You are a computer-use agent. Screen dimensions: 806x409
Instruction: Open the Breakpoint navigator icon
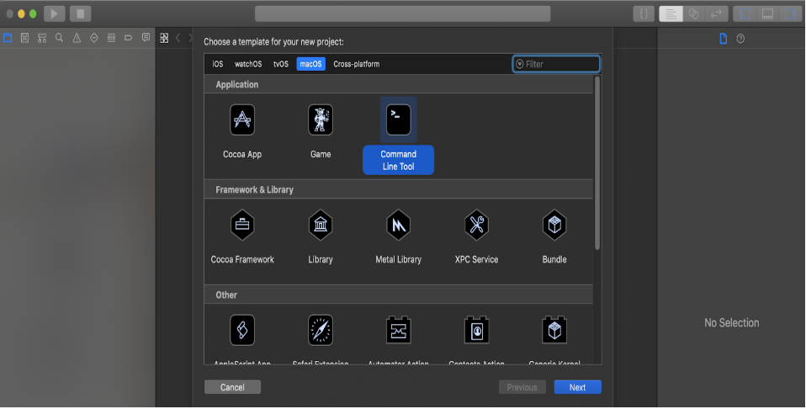pyautogui.click(x=129, y=38)
